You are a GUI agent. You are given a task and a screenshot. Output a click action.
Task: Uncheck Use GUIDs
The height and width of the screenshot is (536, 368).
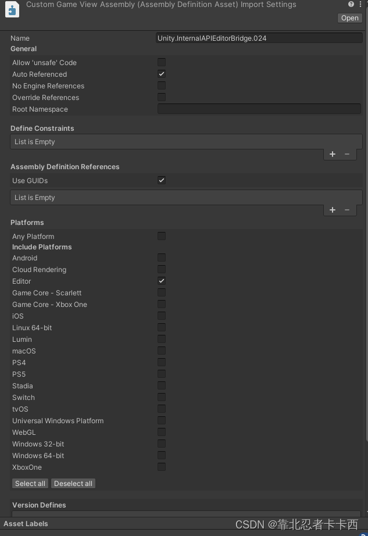tap(162, 180)
